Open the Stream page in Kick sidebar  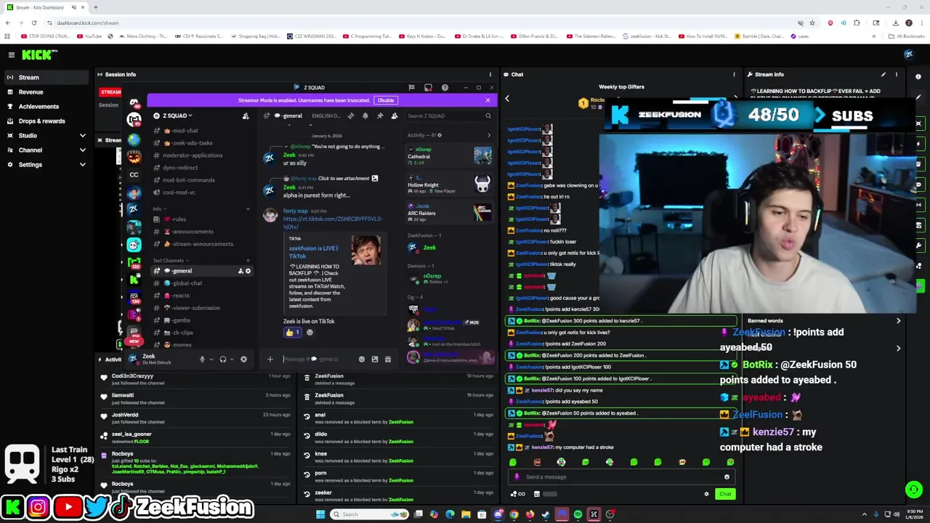46,77
